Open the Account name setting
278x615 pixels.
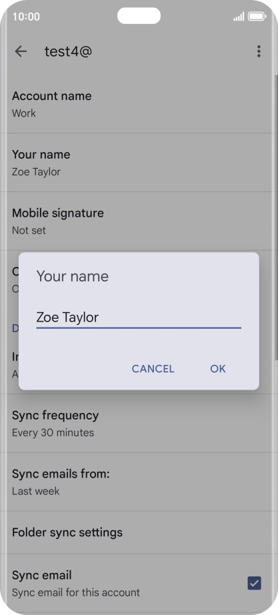click(139, 104)
